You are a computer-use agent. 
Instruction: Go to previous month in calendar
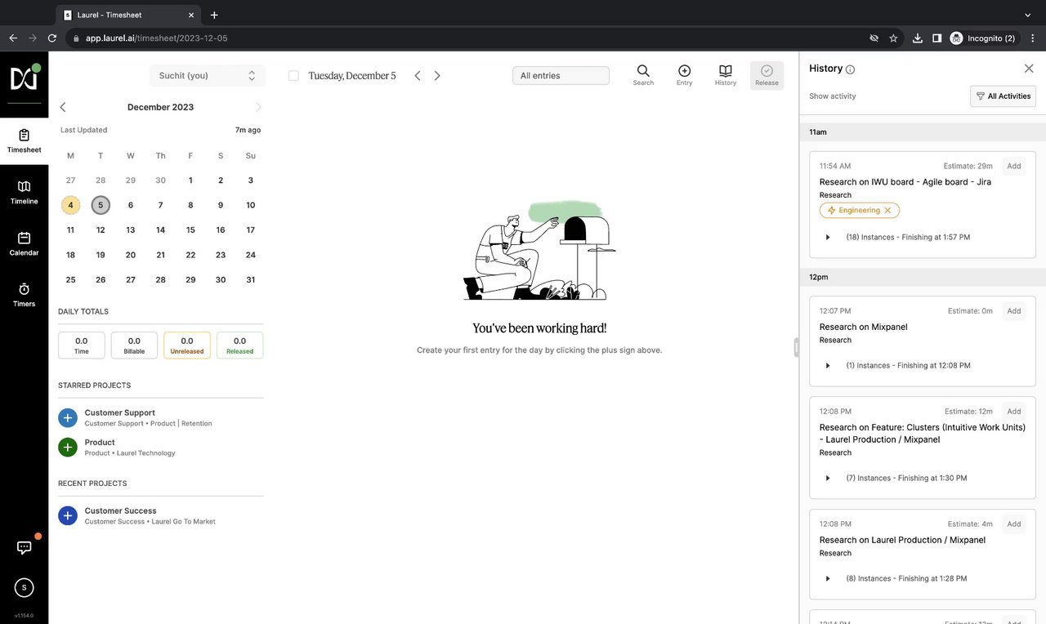tap(63, 107)
